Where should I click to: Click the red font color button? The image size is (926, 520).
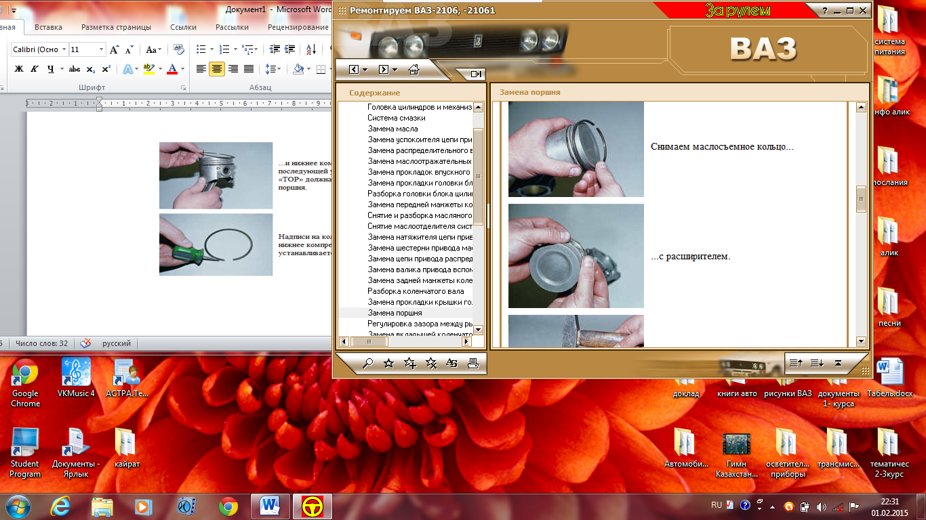point(172,69)
